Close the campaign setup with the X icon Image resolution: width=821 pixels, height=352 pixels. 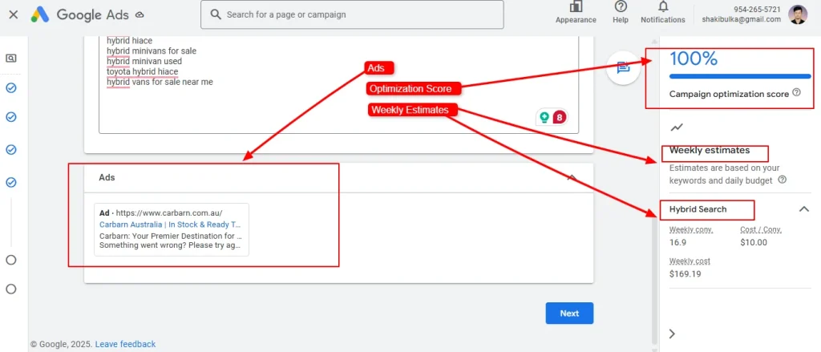pos(13,14)
